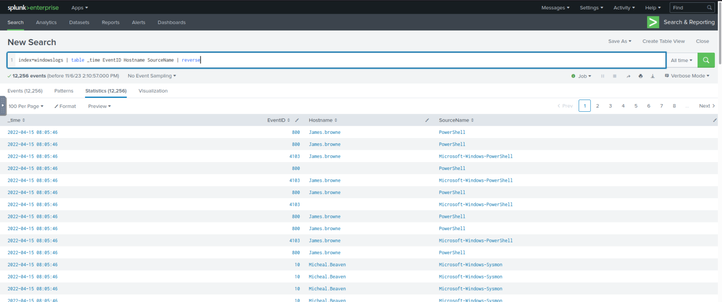Image resolution: width=722 pixels, height=302 pixels.
Task: Edit the Hostname column with its pencil icon
Action: tap(427, 120)
